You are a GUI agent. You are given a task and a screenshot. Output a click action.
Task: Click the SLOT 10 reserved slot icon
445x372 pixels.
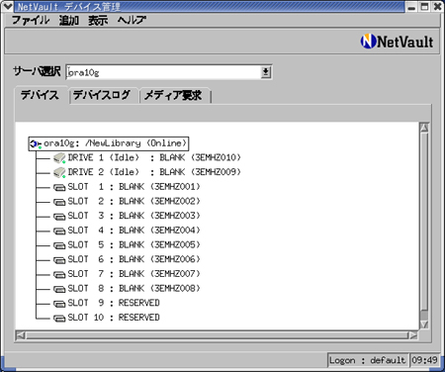coord(59,319)
